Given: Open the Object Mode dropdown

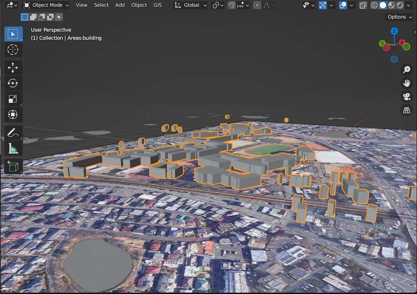Looking at the screenshot, I should (x=46, y=5).
